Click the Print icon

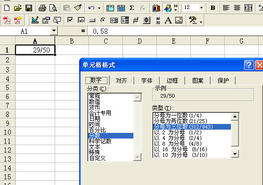[x=42, y=8]
